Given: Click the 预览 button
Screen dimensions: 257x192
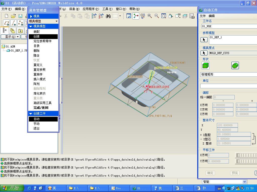Looking at the screenshot, I should coord(235,173).
